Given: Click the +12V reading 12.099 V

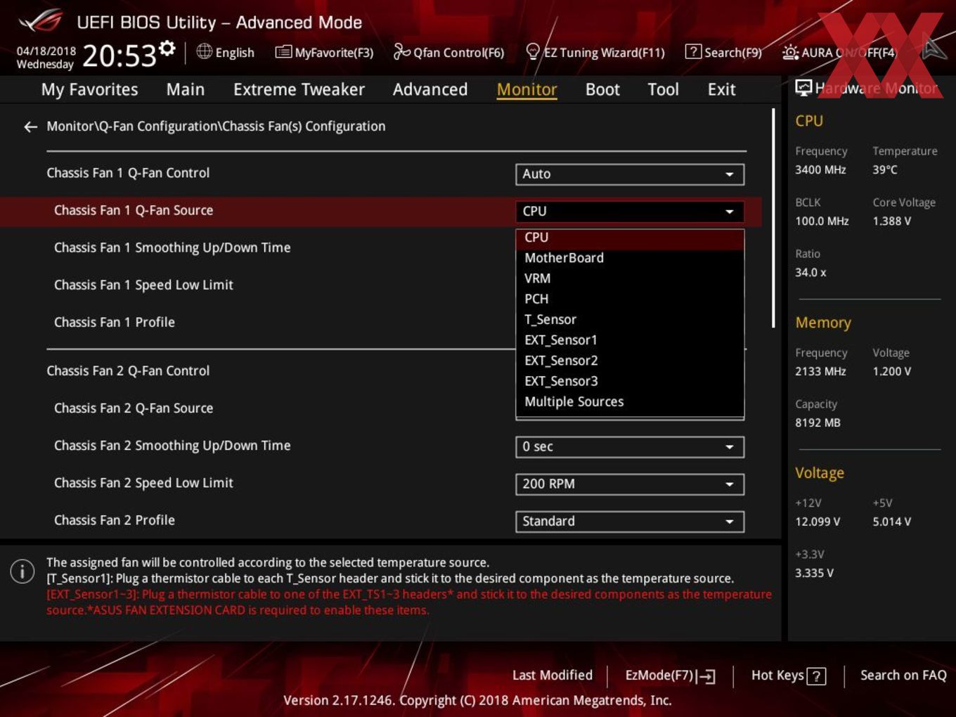Looking at the screenshot, I should click(x=818, y=522).
